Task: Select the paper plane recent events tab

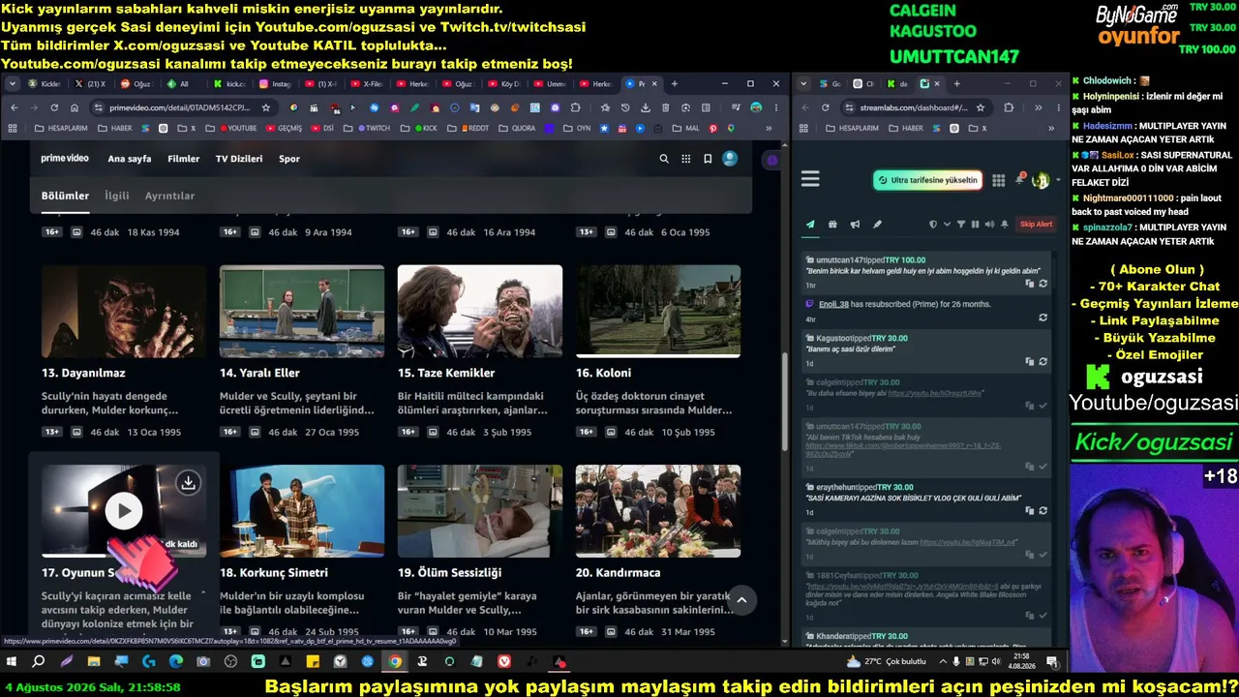Action: 810,225
